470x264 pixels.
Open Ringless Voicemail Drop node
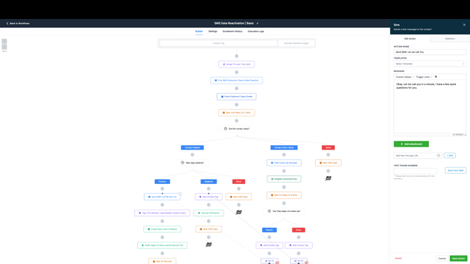(284, 179)
